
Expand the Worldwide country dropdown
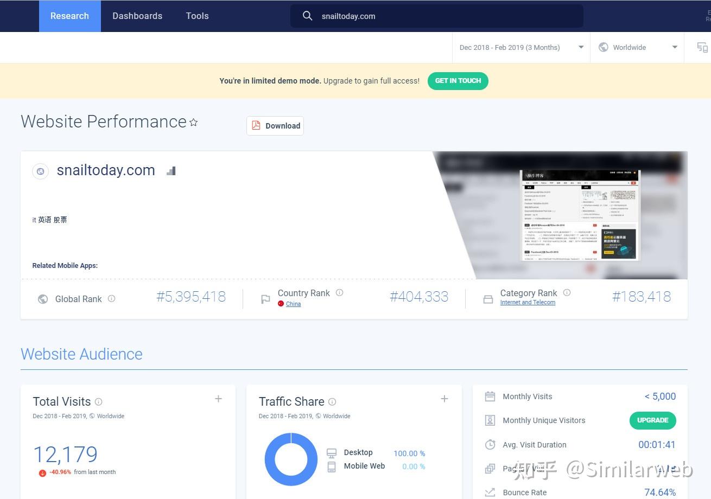point(637,47)
